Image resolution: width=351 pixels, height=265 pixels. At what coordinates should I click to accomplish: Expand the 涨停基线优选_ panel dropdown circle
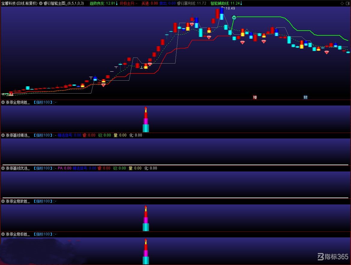coord(3,168)
